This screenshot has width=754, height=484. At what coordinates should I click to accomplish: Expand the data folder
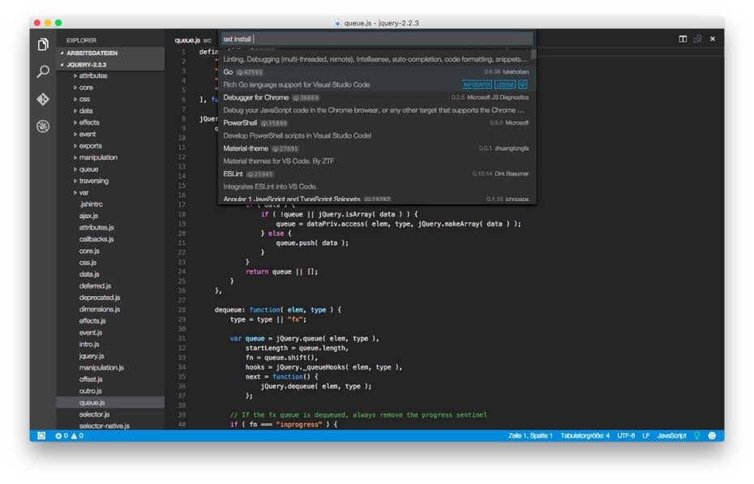[x=110, y=110]
